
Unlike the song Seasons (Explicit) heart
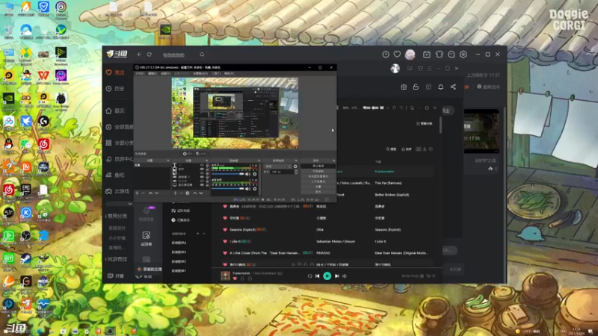tap(225, 230)
